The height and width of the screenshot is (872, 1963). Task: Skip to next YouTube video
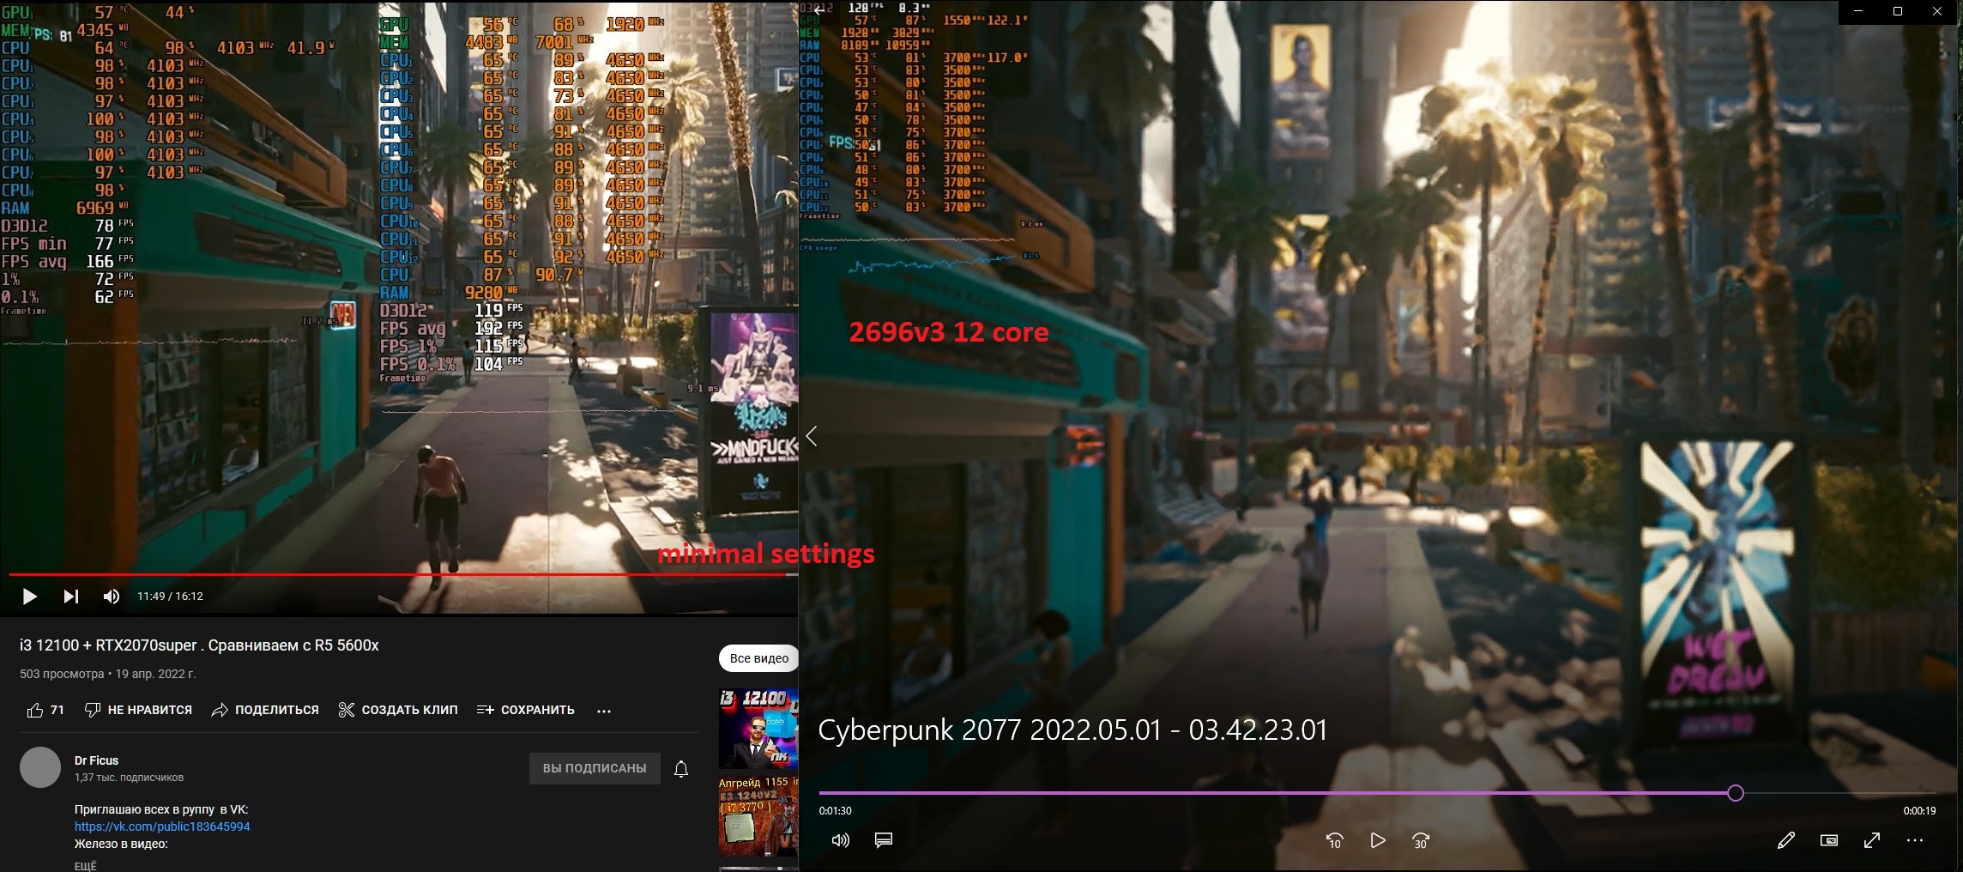71,596
